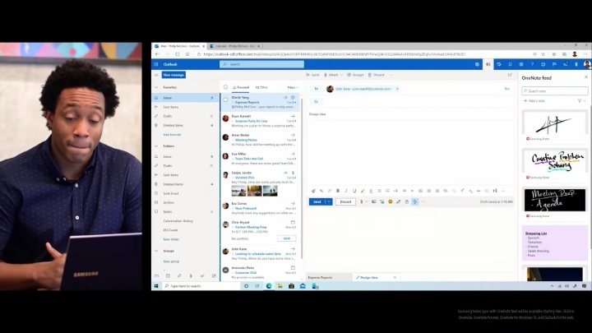The height and width of the screenshot is (333, 592).
Task: Open Inbox under Favorites
Action: (x=185, y=98)
